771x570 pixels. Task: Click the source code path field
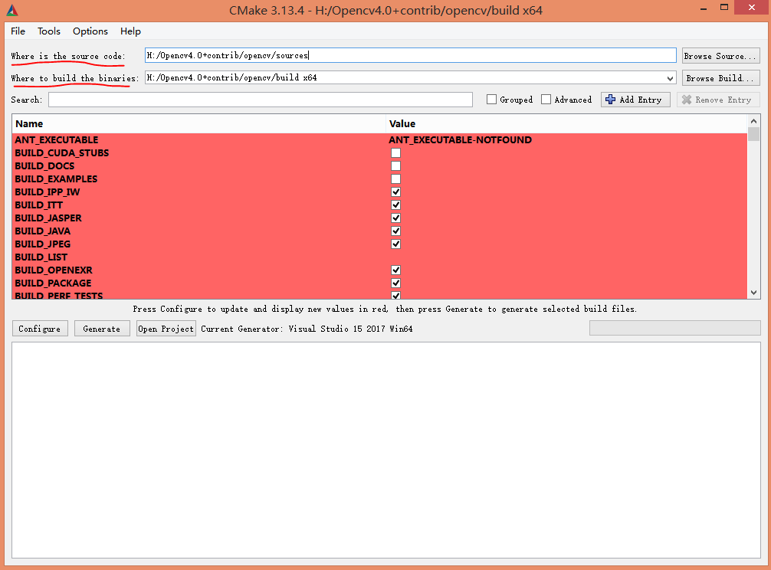(411, 55)
